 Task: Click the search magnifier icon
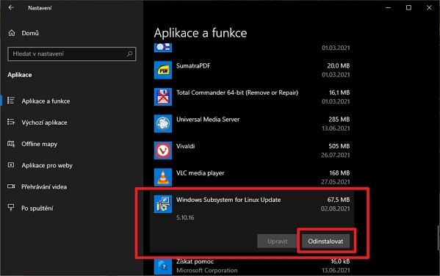point(129,54)
